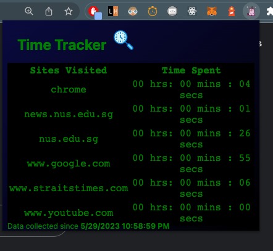Click the Time Tracker heading
The width and height of the screenshot is (273, 251).
pyautogui.click(x=62, y=45)
